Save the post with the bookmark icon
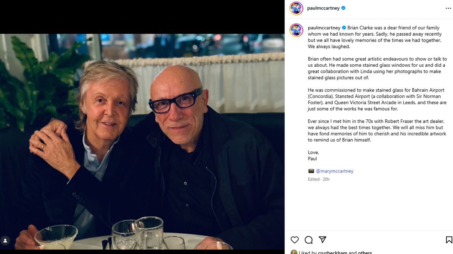This screenshot has height=254, width=453. point(449,239)
